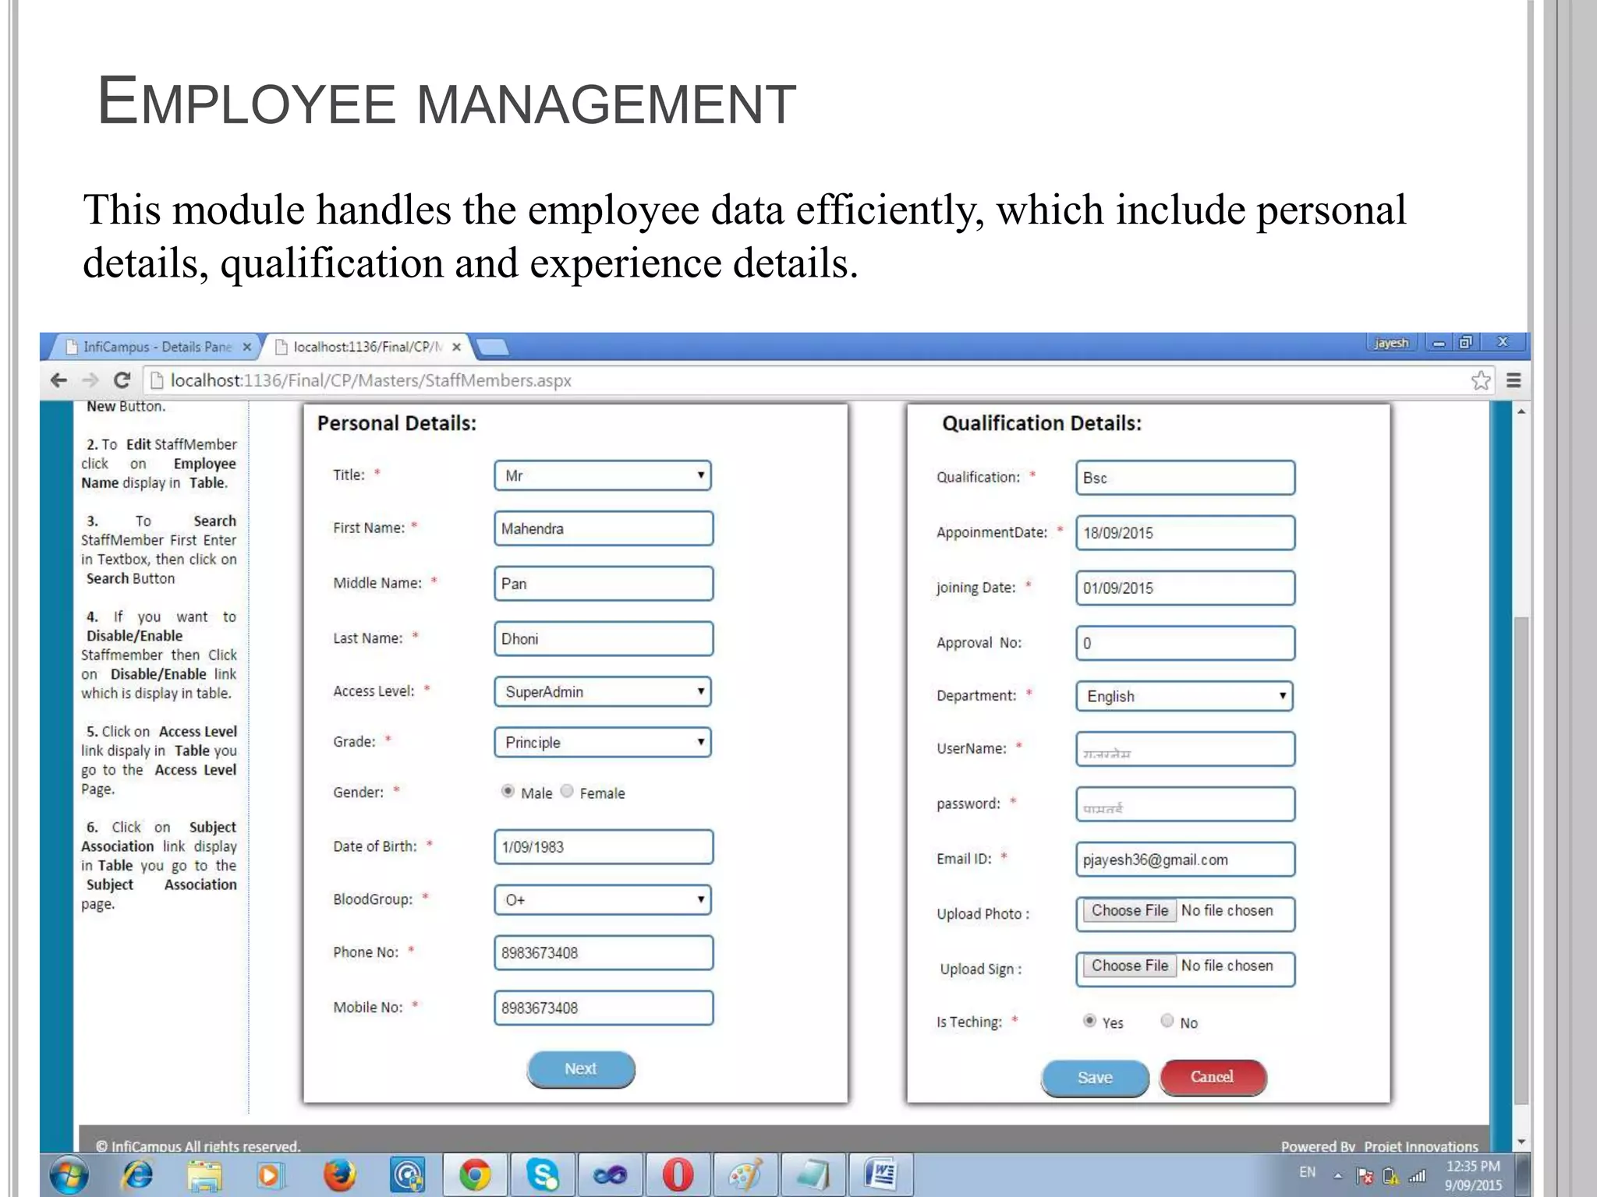Click the red Cancel button
The width and height of the screenshot is (1597, 1197).
click(1213, 1077)
